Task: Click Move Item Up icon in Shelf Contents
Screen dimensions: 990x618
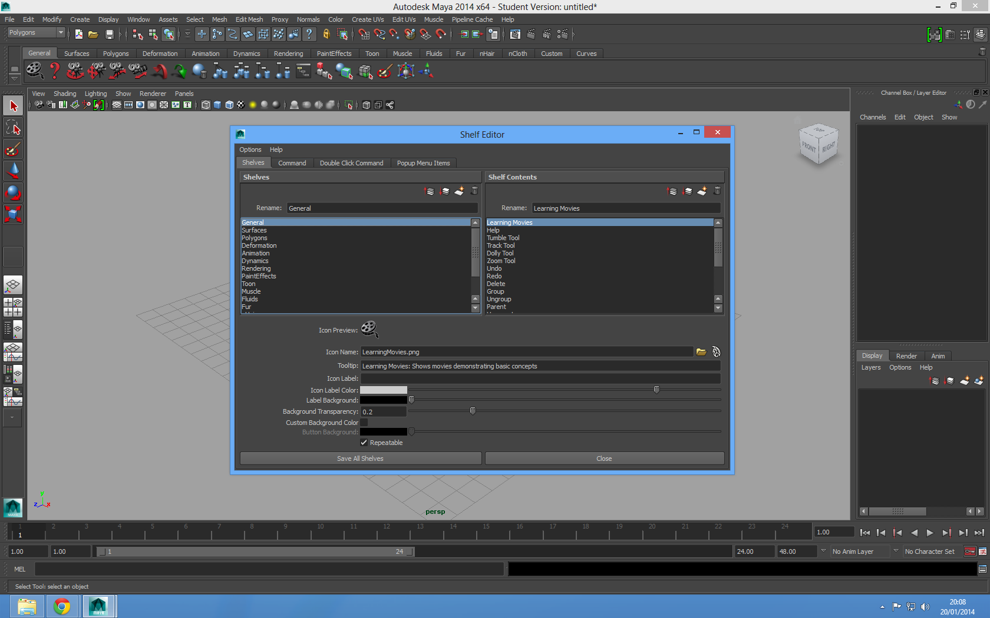Action: click(672, 191)
